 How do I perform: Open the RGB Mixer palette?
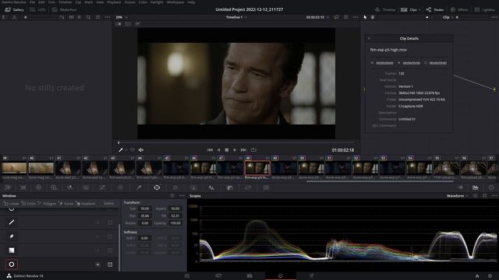(69, 187)
